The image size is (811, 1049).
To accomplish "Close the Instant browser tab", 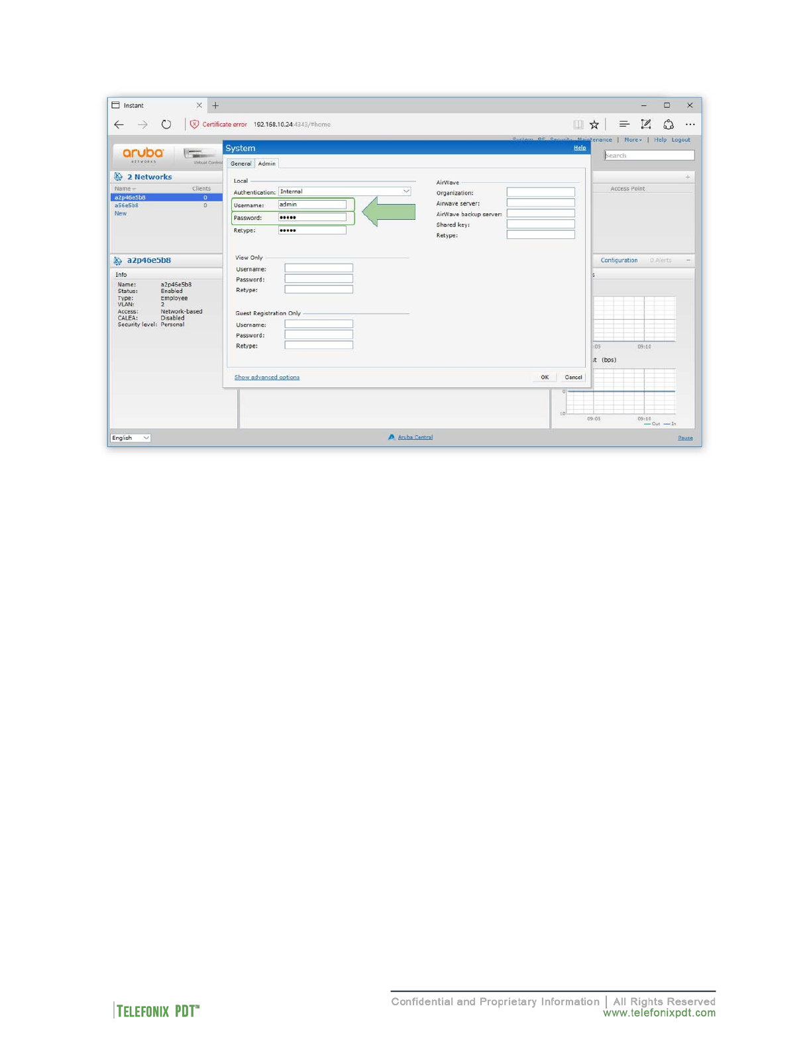I will click(199, 105).
